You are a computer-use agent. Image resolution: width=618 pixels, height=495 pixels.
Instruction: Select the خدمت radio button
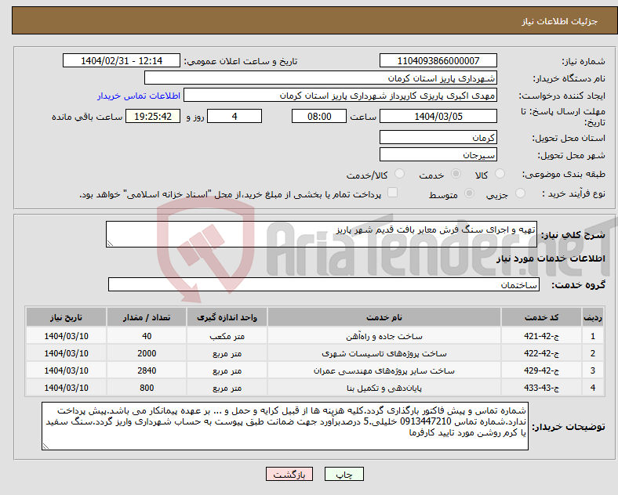[456, 174]
